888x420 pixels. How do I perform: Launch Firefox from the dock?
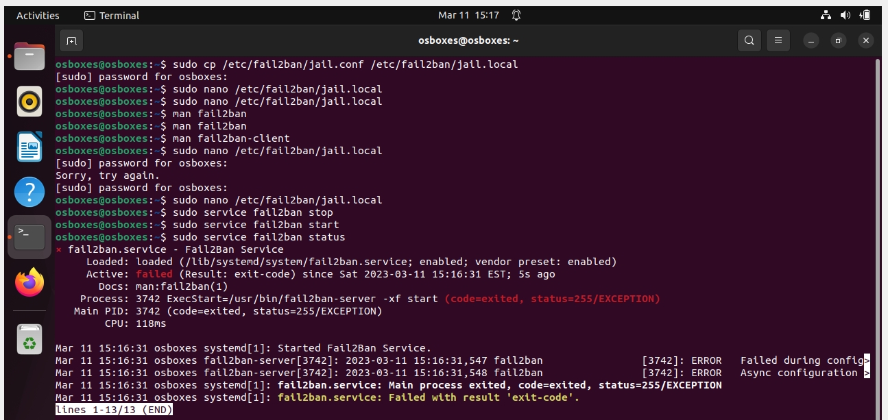click(x=29, y=282)
